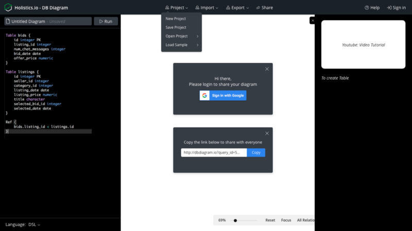This screenshot has width=412, height=231.
Task: Expand the Open Project submenu
Action: point(181,36)
